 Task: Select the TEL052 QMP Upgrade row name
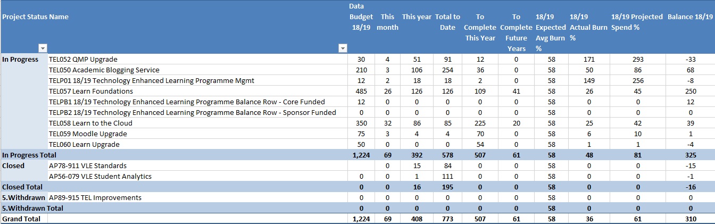tap(83, 59)
